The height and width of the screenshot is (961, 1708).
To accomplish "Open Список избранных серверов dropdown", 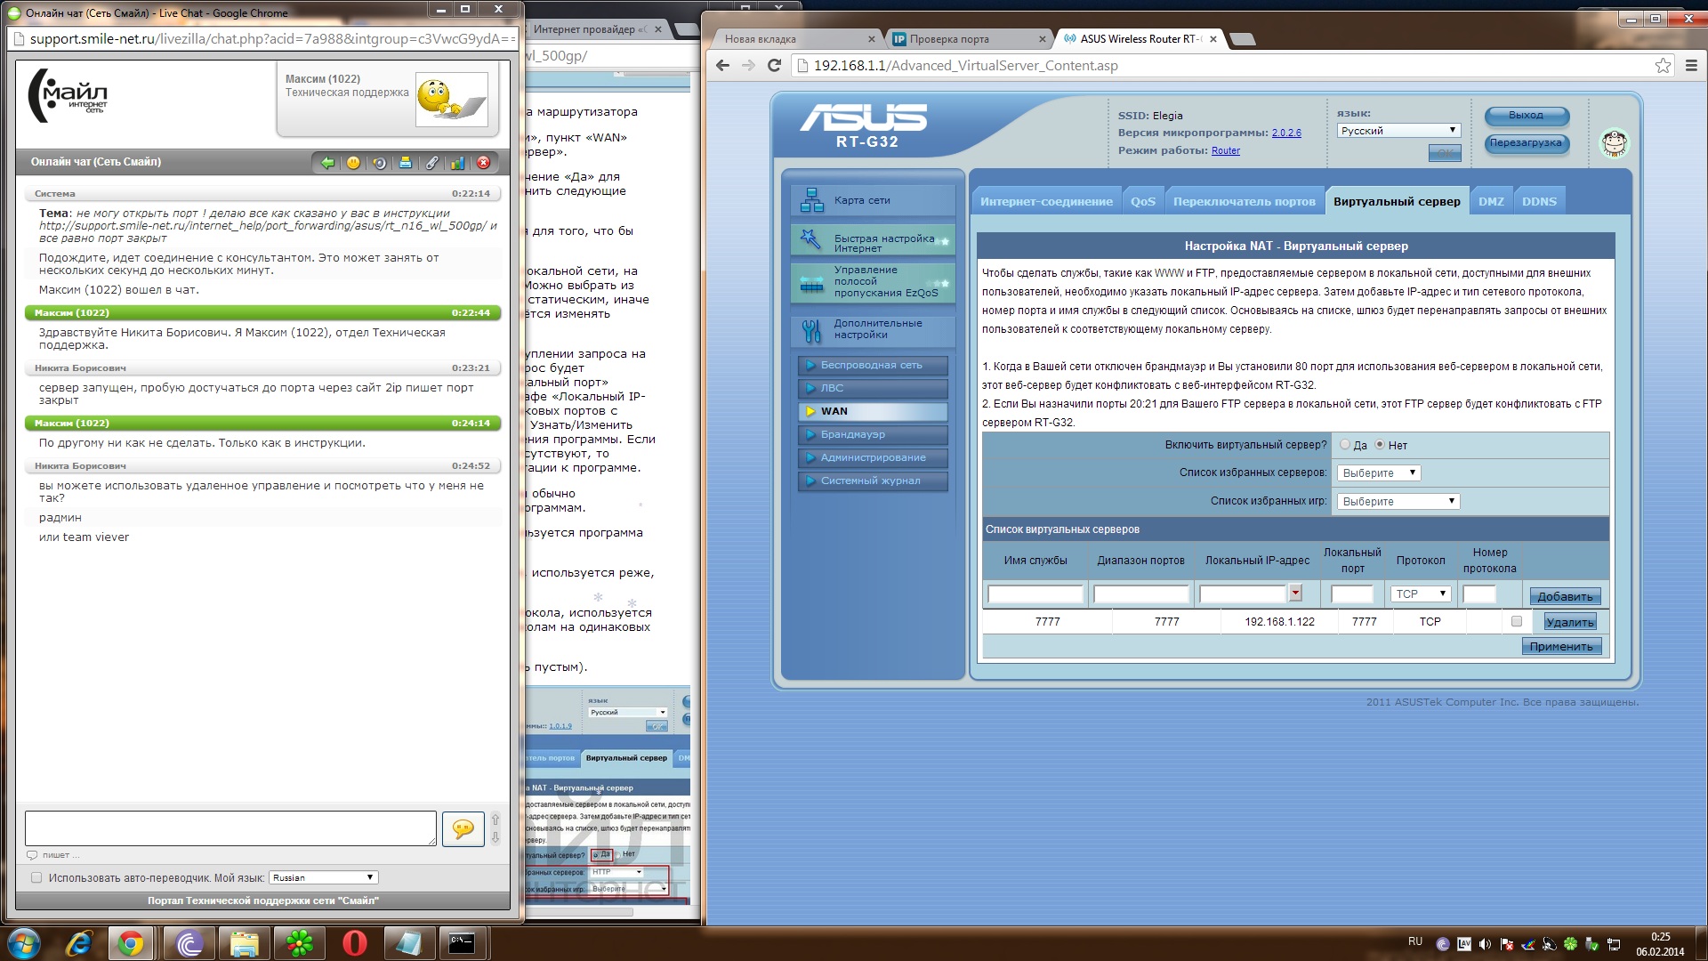I will 1379,473.
